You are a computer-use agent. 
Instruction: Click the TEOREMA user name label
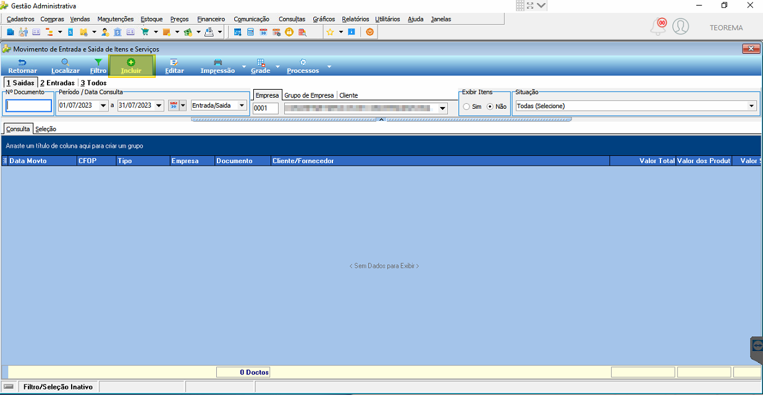point(726,28)
